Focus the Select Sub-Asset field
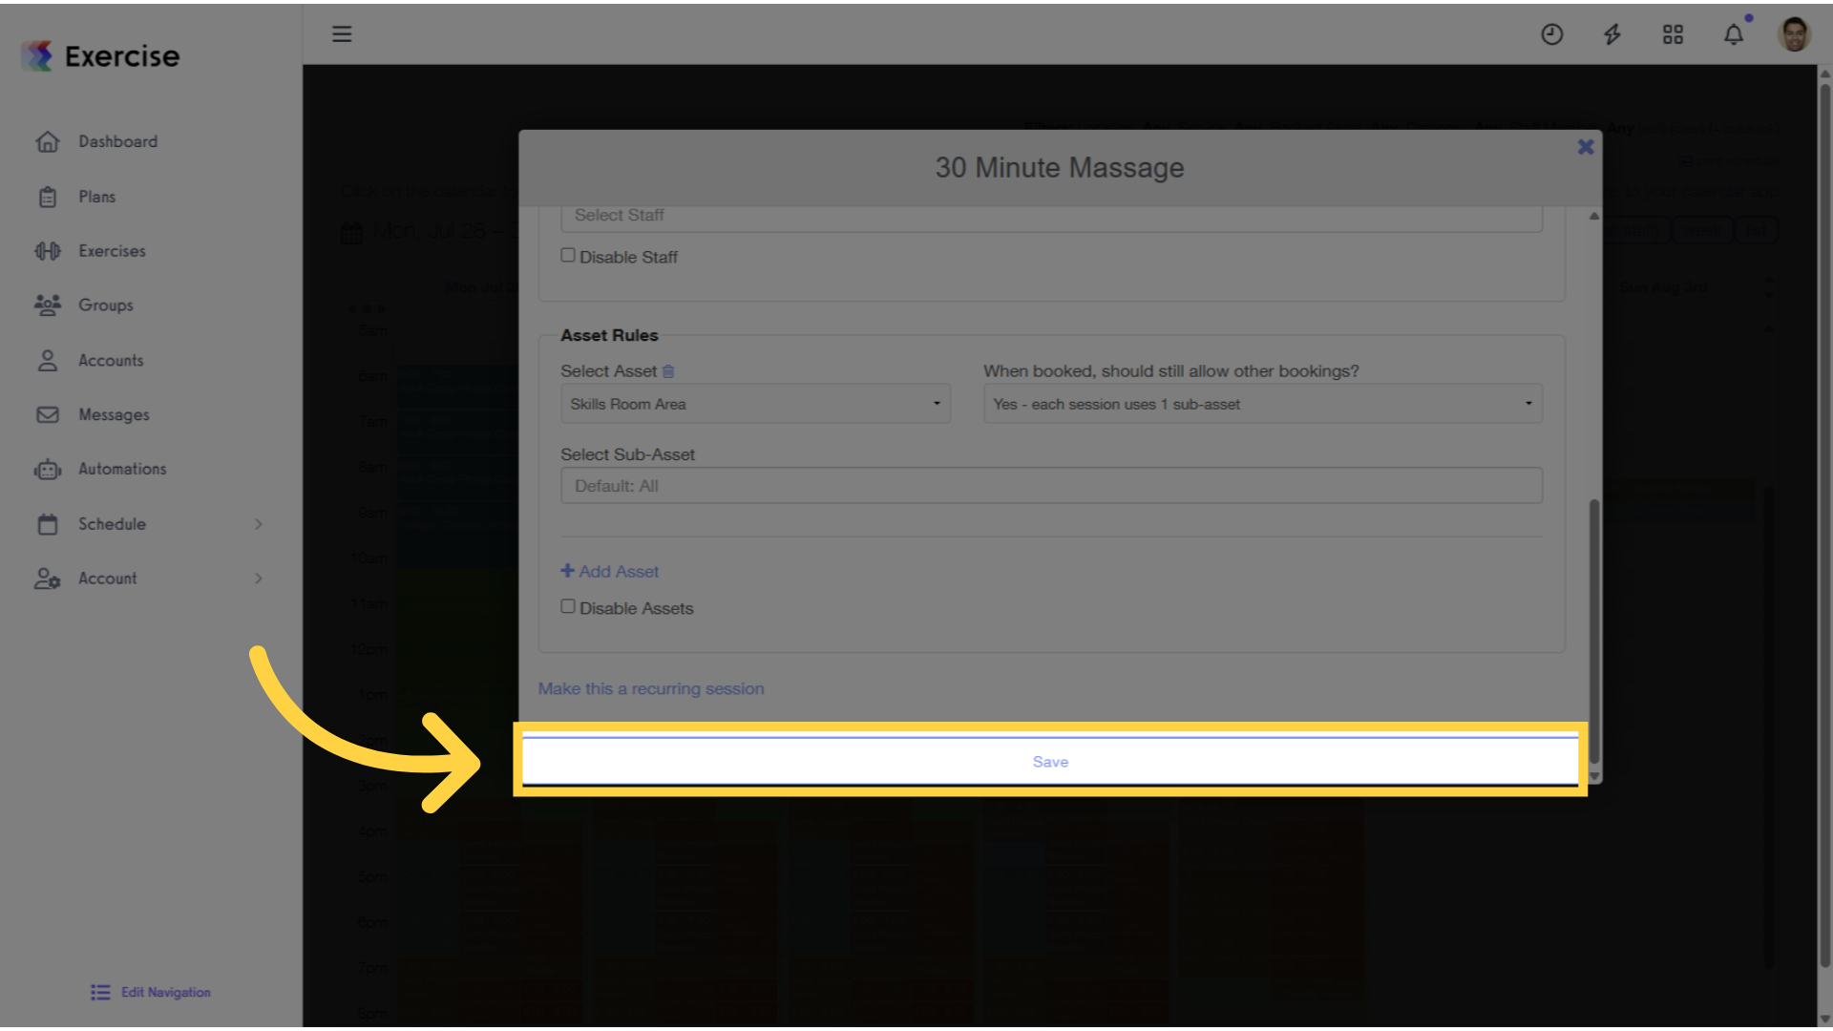This screenshot has height=1031, width=1833. tap(1051, 486)
